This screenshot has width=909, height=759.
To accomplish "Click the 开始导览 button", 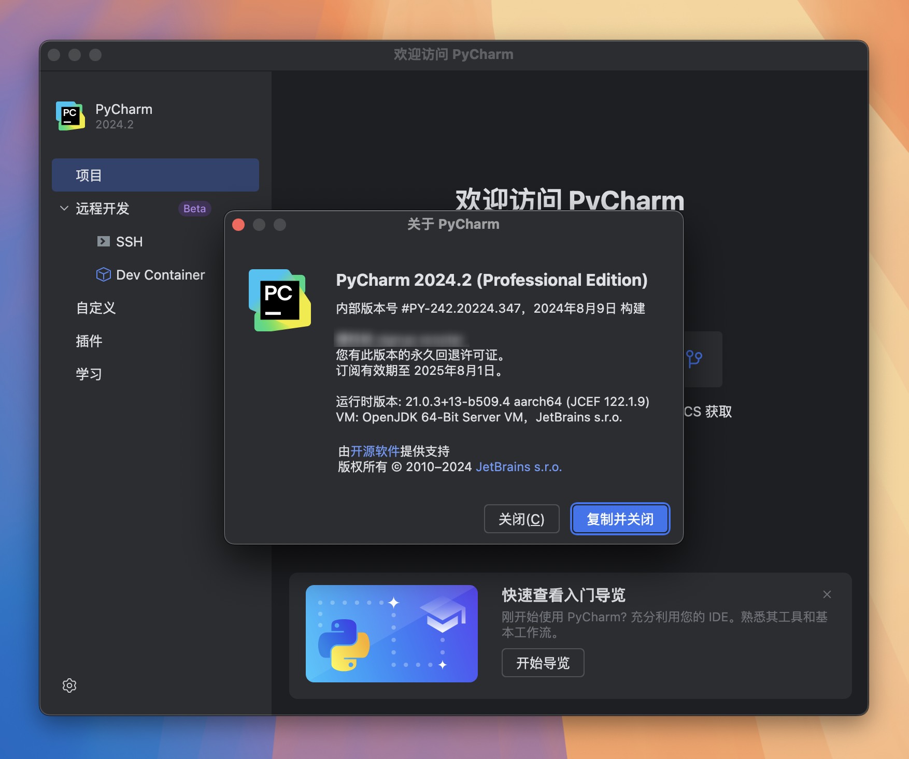I will [543, 663].
